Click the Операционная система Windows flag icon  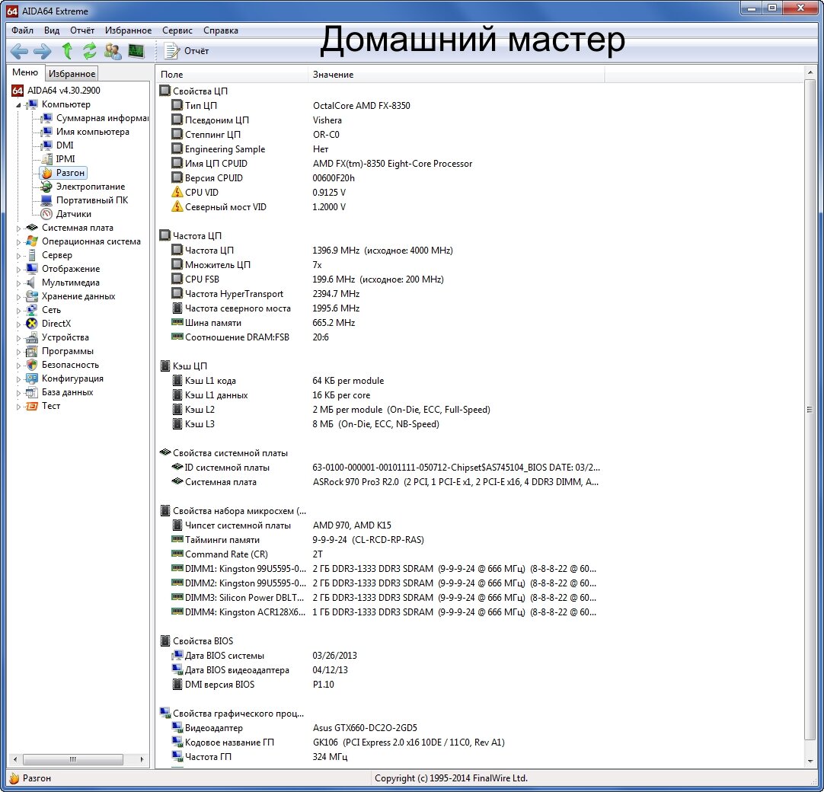coord(32,241)
